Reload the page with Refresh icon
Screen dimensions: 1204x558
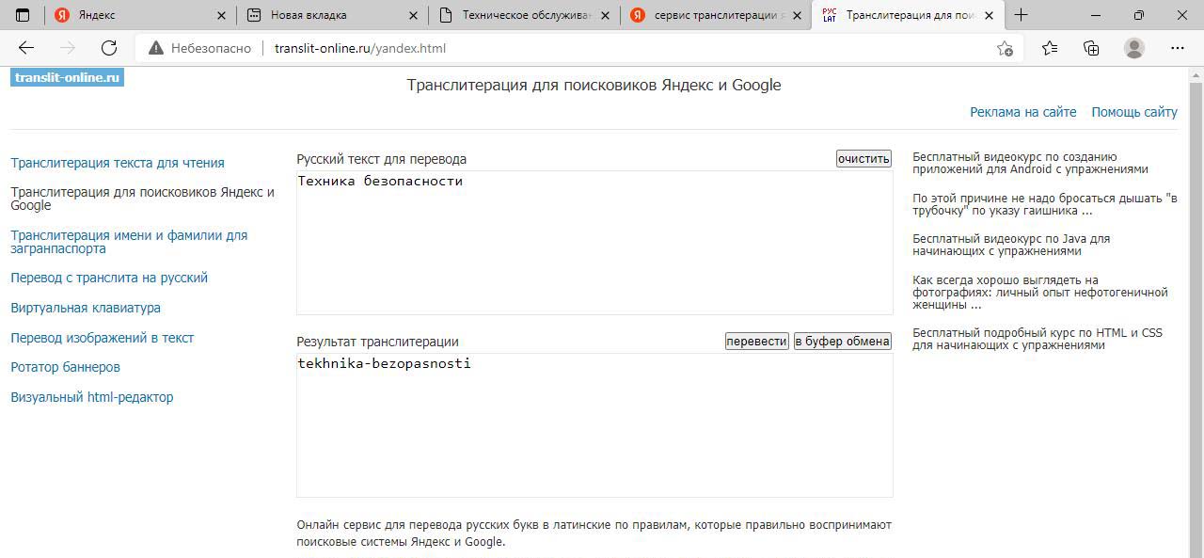pos(109,48)
